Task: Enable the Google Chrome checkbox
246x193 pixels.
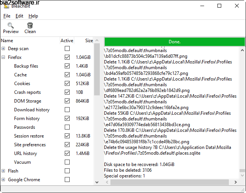Action: tap(67, 180)
